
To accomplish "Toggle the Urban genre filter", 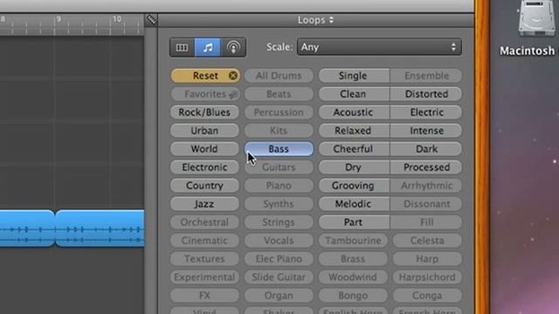I will pos(204,131).
